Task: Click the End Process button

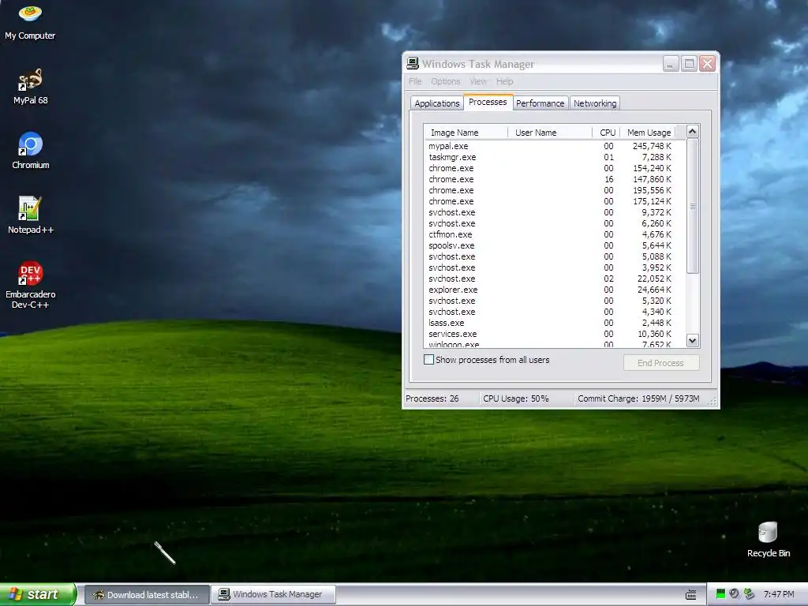Action: point(661,363)
